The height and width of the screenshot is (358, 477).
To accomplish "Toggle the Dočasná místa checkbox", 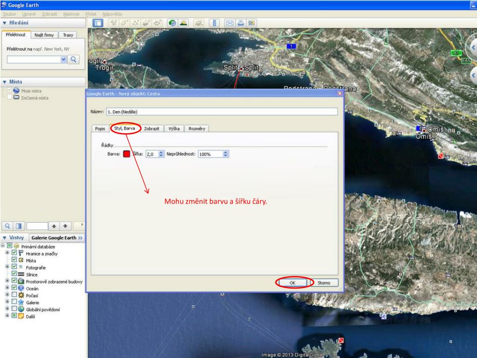I will click(9, 97).
